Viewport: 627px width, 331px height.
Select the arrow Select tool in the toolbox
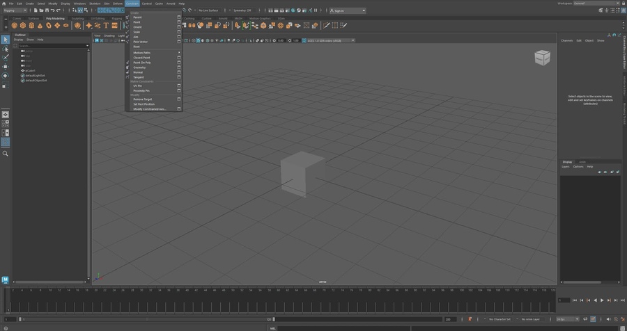(5, 40)
